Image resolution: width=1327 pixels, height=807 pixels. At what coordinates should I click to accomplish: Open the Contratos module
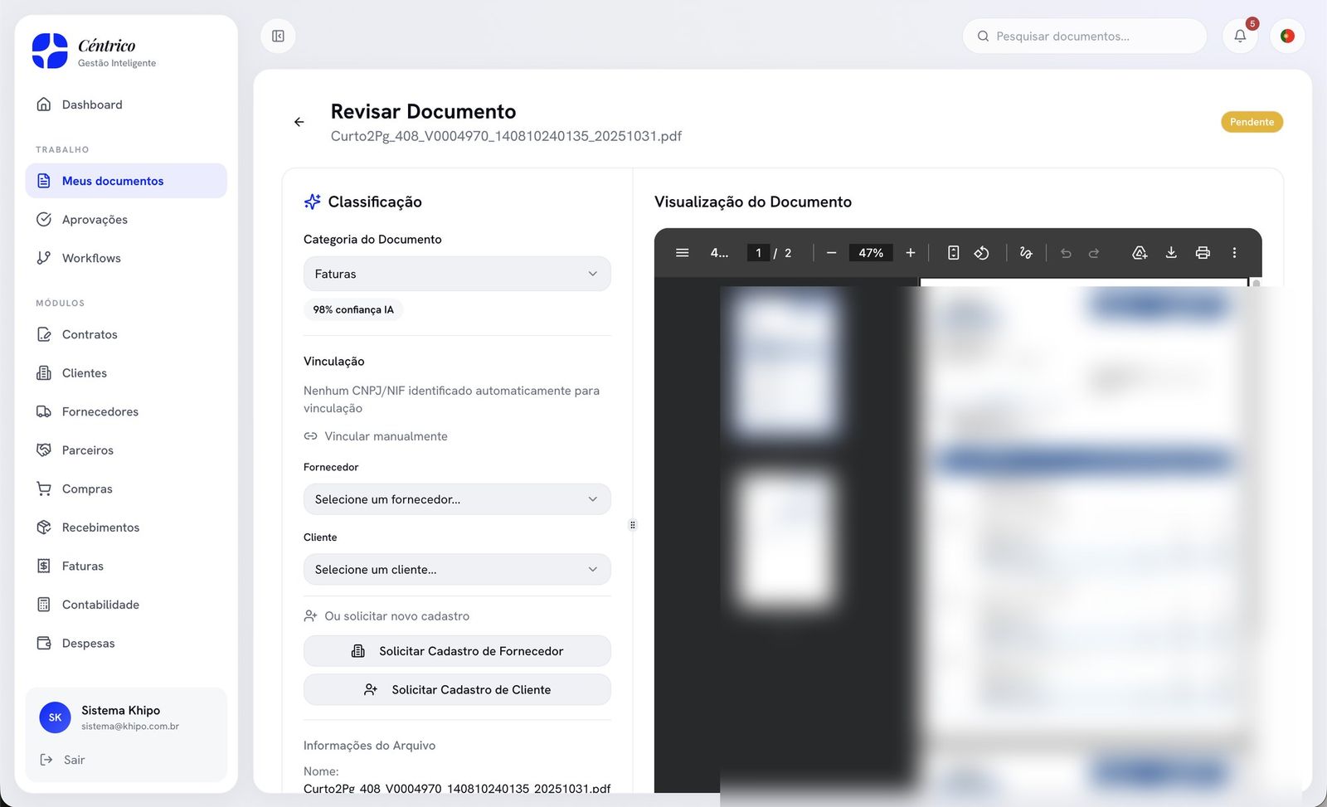point(126,334)
